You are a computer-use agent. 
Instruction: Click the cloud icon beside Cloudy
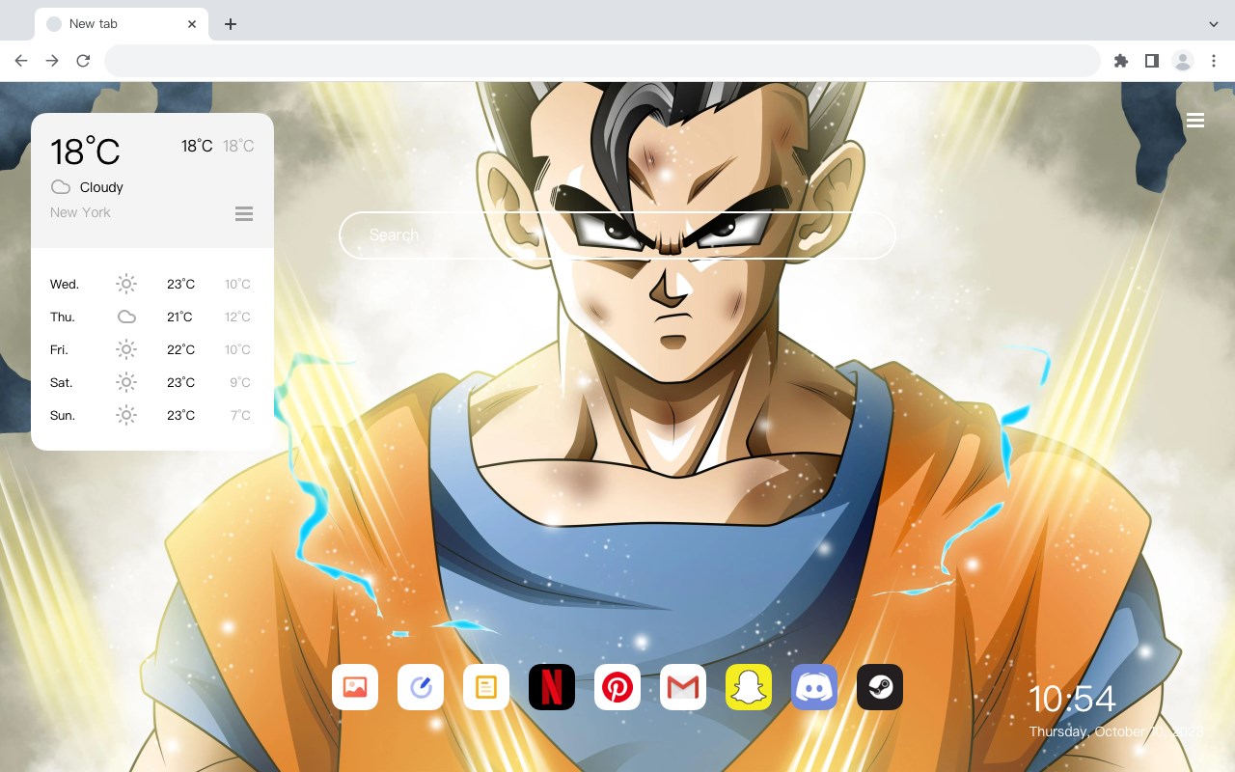[x=61, y=187]
